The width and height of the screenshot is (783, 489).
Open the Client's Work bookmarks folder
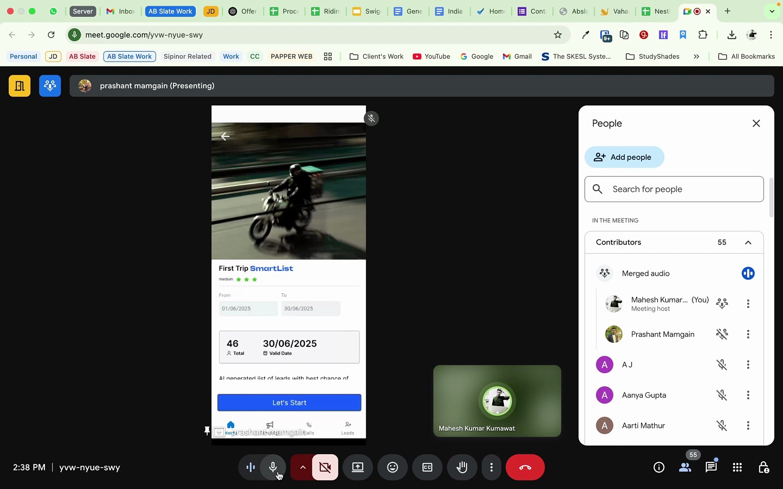(x=377, y=57)
